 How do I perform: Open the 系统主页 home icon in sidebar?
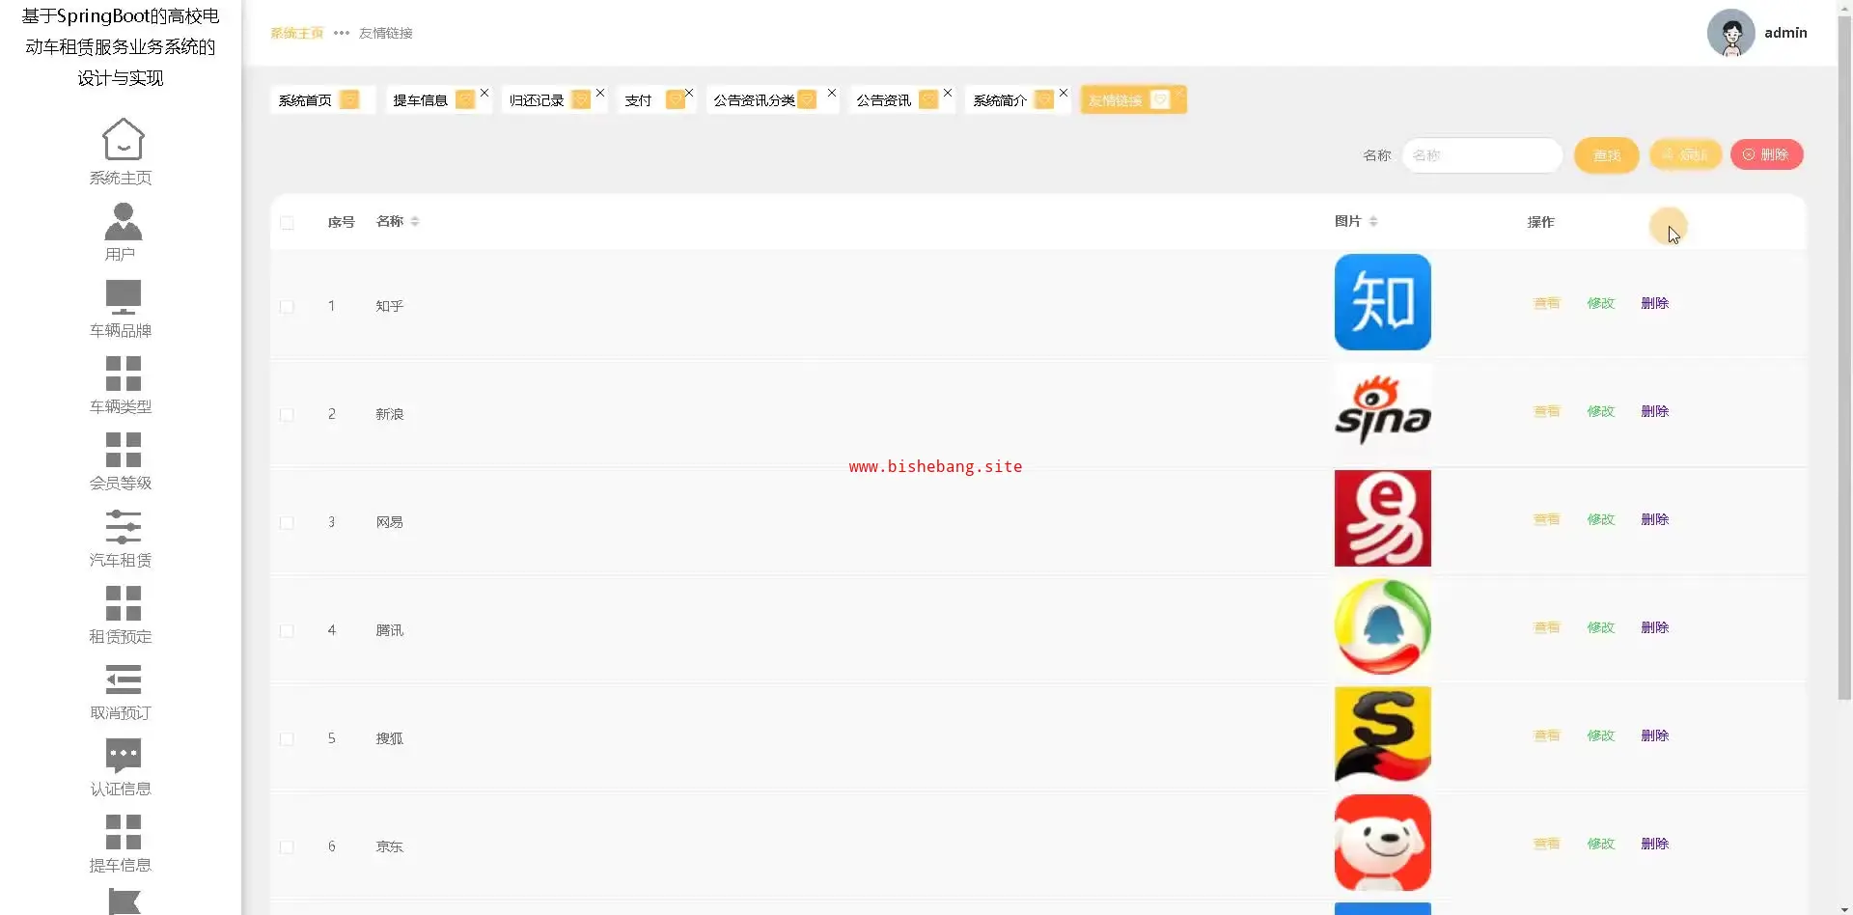[x=123, y=139]
